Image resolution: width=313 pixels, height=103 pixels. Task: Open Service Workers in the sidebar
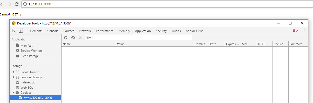coord(31,51)
